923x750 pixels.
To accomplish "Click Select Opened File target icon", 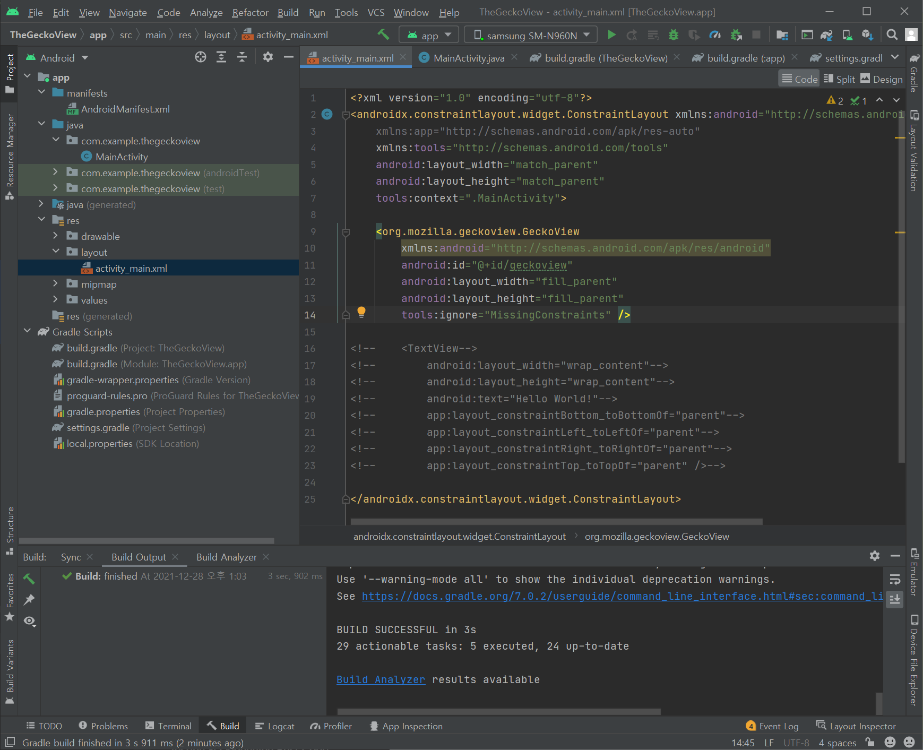I will (x=201, y=57).
